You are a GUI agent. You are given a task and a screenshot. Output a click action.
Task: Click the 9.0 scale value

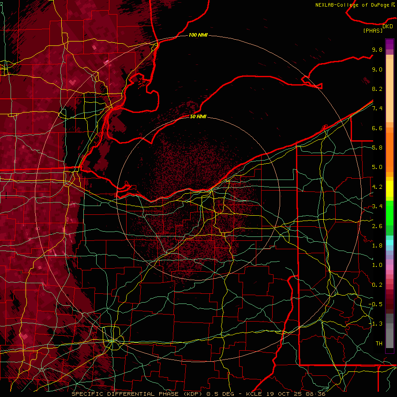(377, 69)
